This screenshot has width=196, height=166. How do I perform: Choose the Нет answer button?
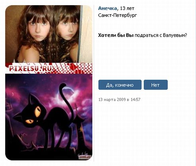click(x=156, y=85)
